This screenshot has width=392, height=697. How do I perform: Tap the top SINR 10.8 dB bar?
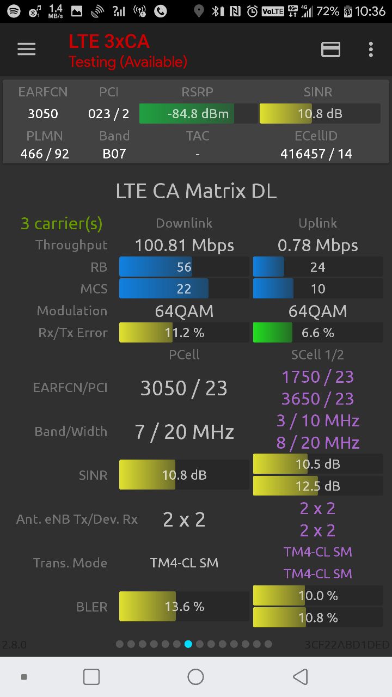click(320, 114)
